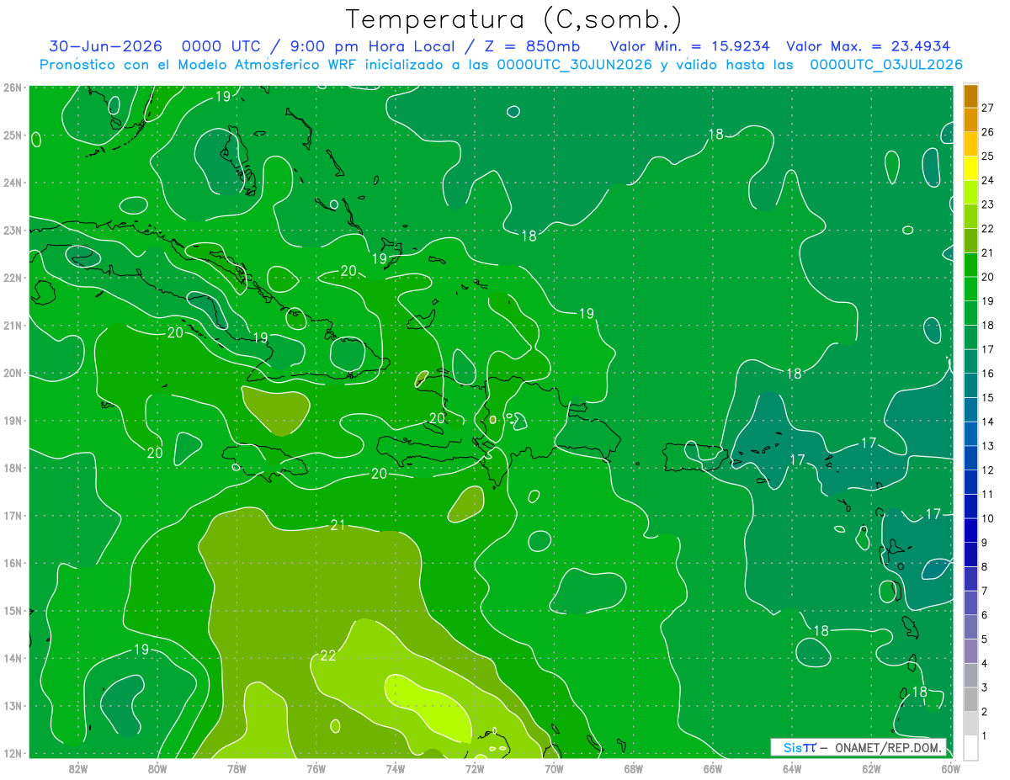Click the 72W longitude label
The image size is (1010, 780).
(x=475, y=767)
